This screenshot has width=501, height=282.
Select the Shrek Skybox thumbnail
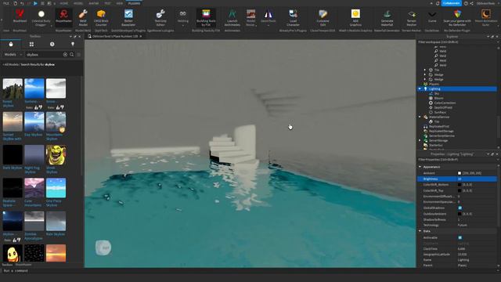pos(56,155)
